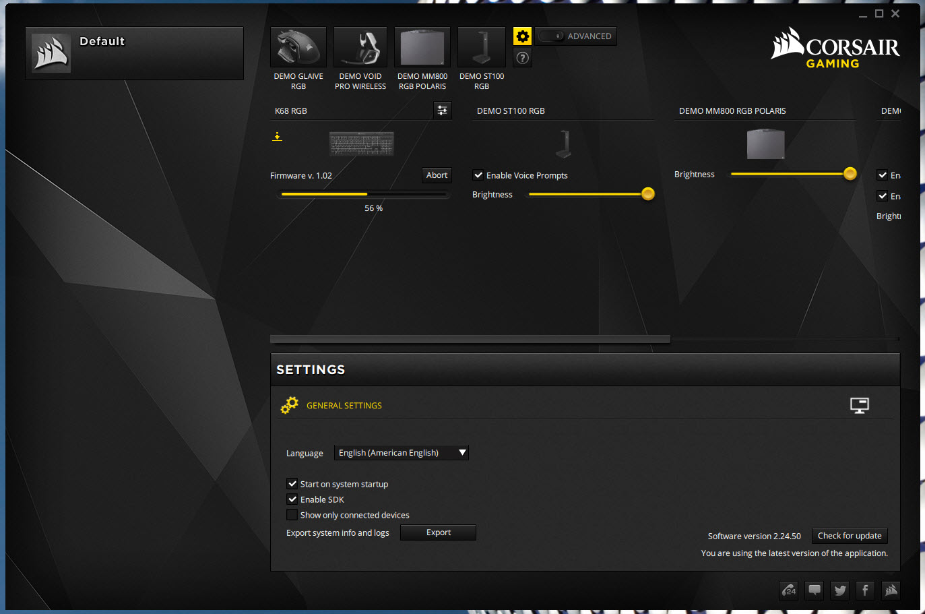
Task: Click the horizontal device list scrollbar
Action: [x=470, y=339]
